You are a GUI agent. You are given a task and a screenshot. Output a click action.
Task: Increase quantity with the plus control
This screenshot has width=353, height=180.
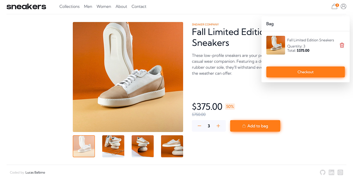tap(218, 126)
